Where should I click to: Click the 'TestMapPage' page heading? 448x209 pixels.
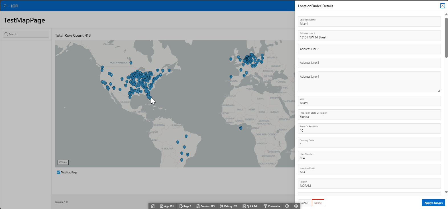coord(24,20)
